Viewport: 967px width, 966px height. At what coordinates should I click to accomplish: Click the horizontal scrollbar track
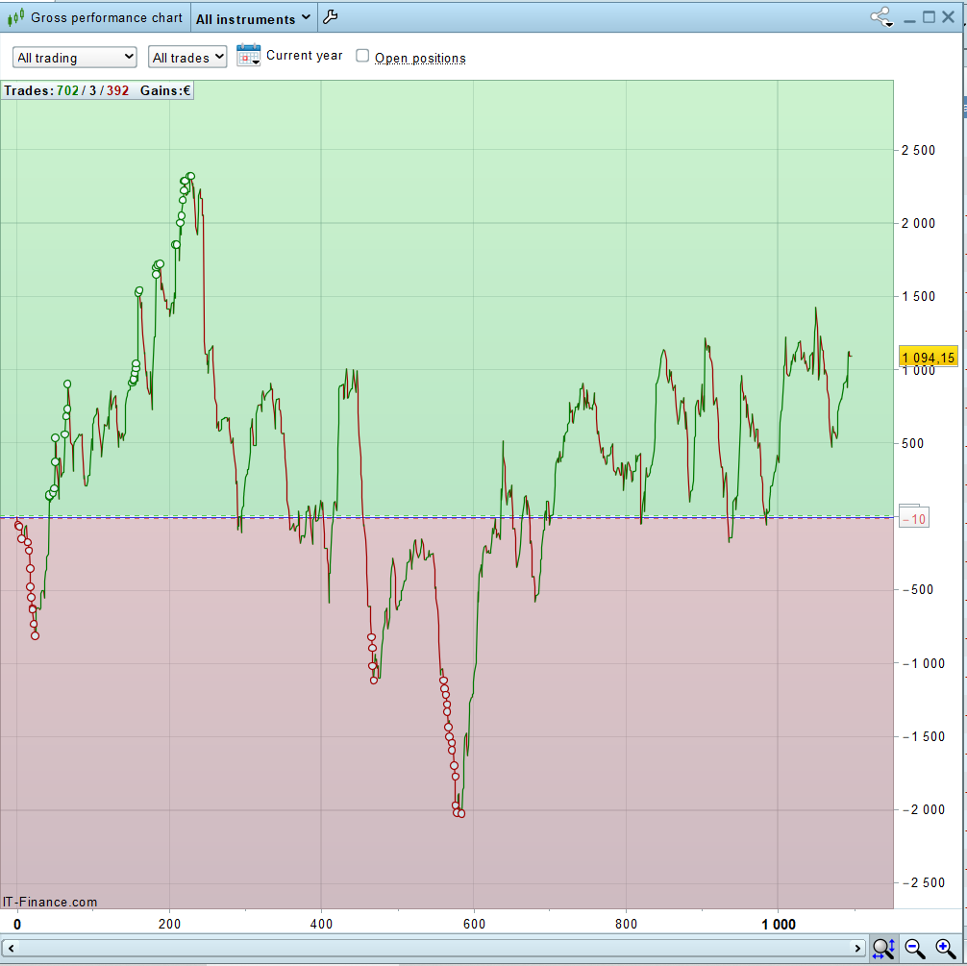[x=434, y=948]
